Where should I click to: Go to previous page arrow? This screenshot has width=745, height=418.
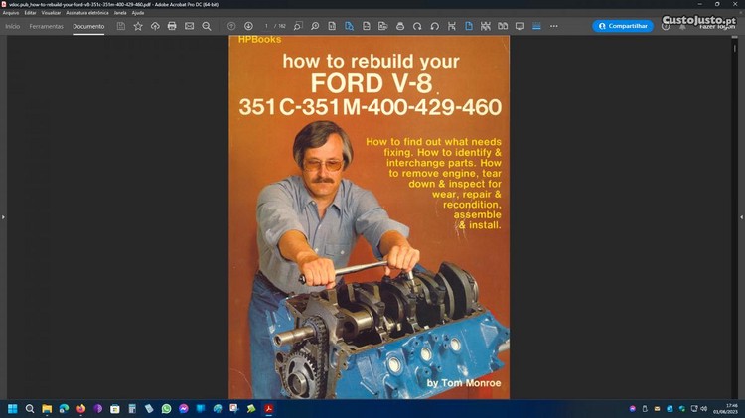click(x=231, y=26)
